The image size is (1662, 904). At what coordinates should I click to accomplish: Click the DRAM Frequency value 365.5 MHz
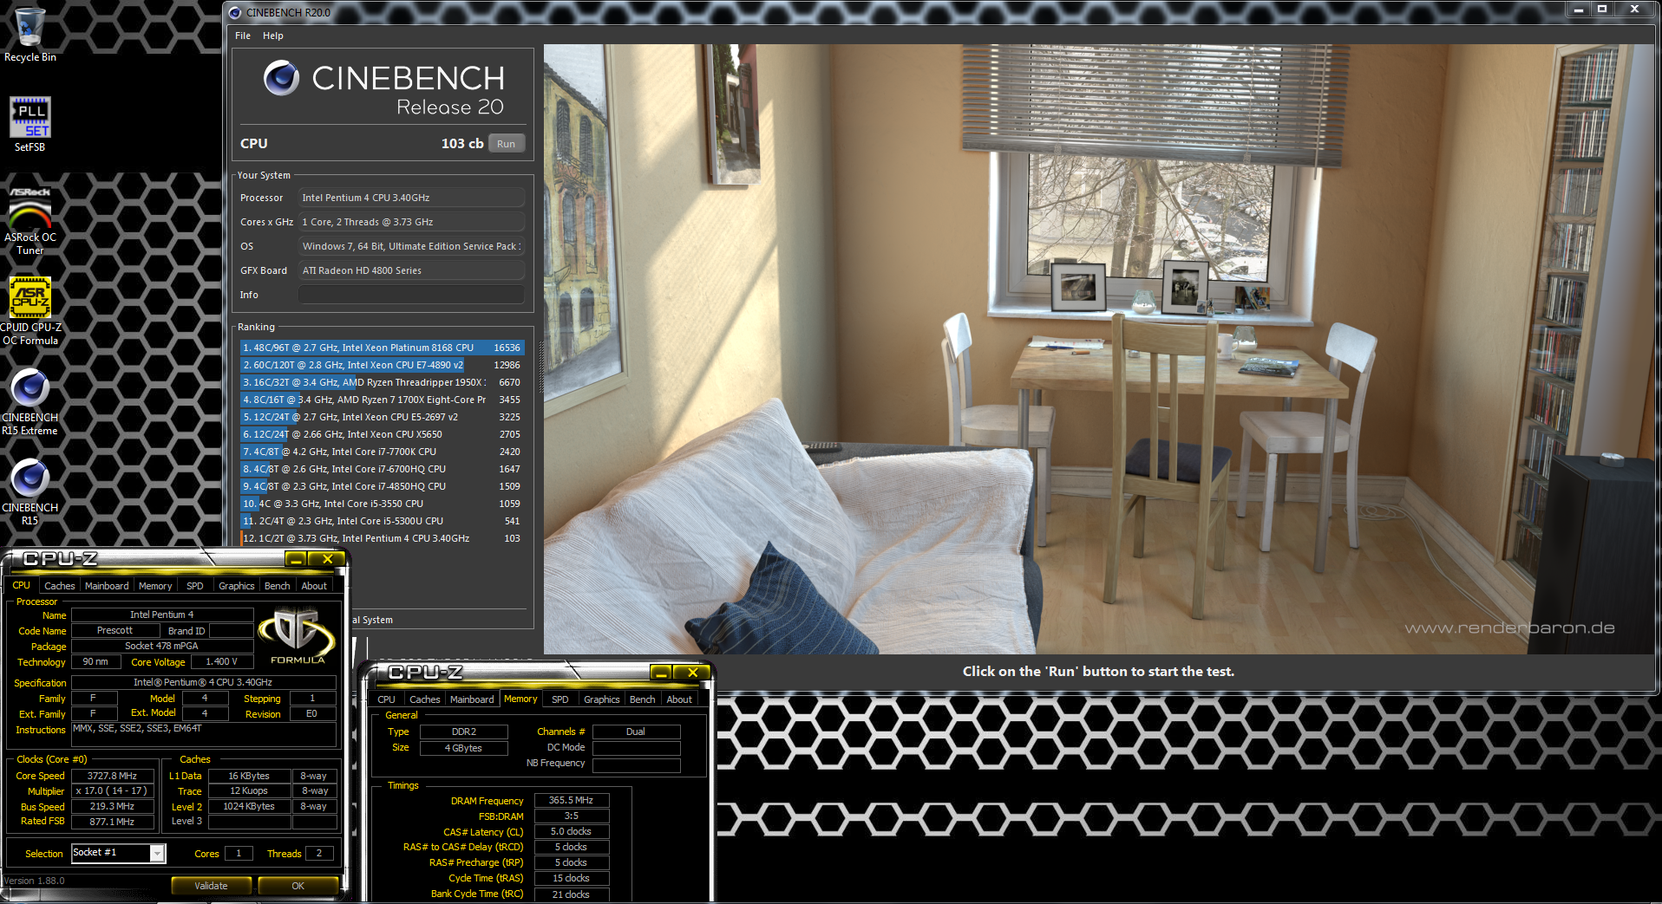click(x=571, y=801)
